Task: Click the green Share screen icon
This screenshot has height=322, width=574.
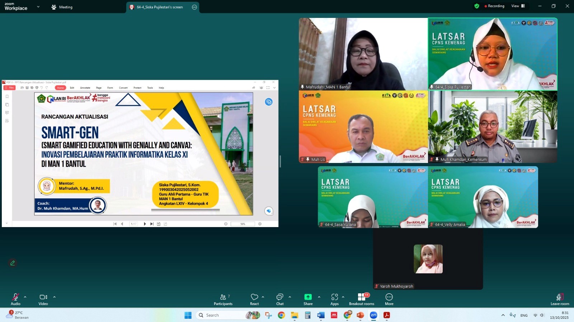Action: (x=308, y=297)
